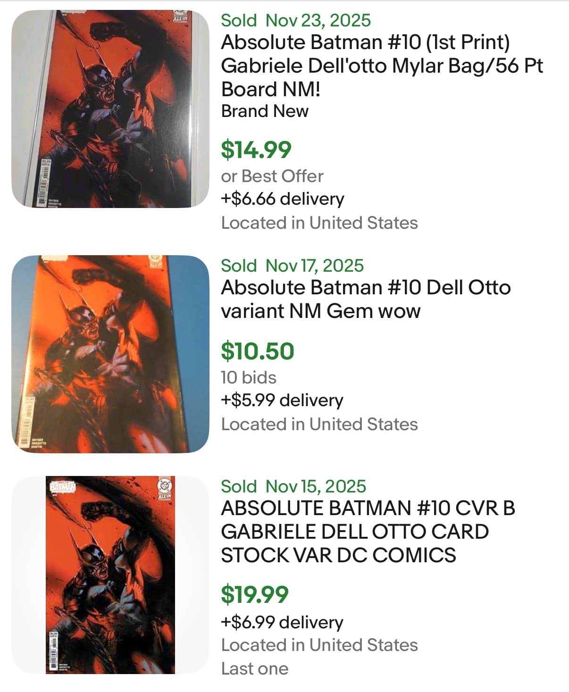Click the $19.99 sold price
Viewport: 569px width, 692px height.
click(x=254, y=594)
